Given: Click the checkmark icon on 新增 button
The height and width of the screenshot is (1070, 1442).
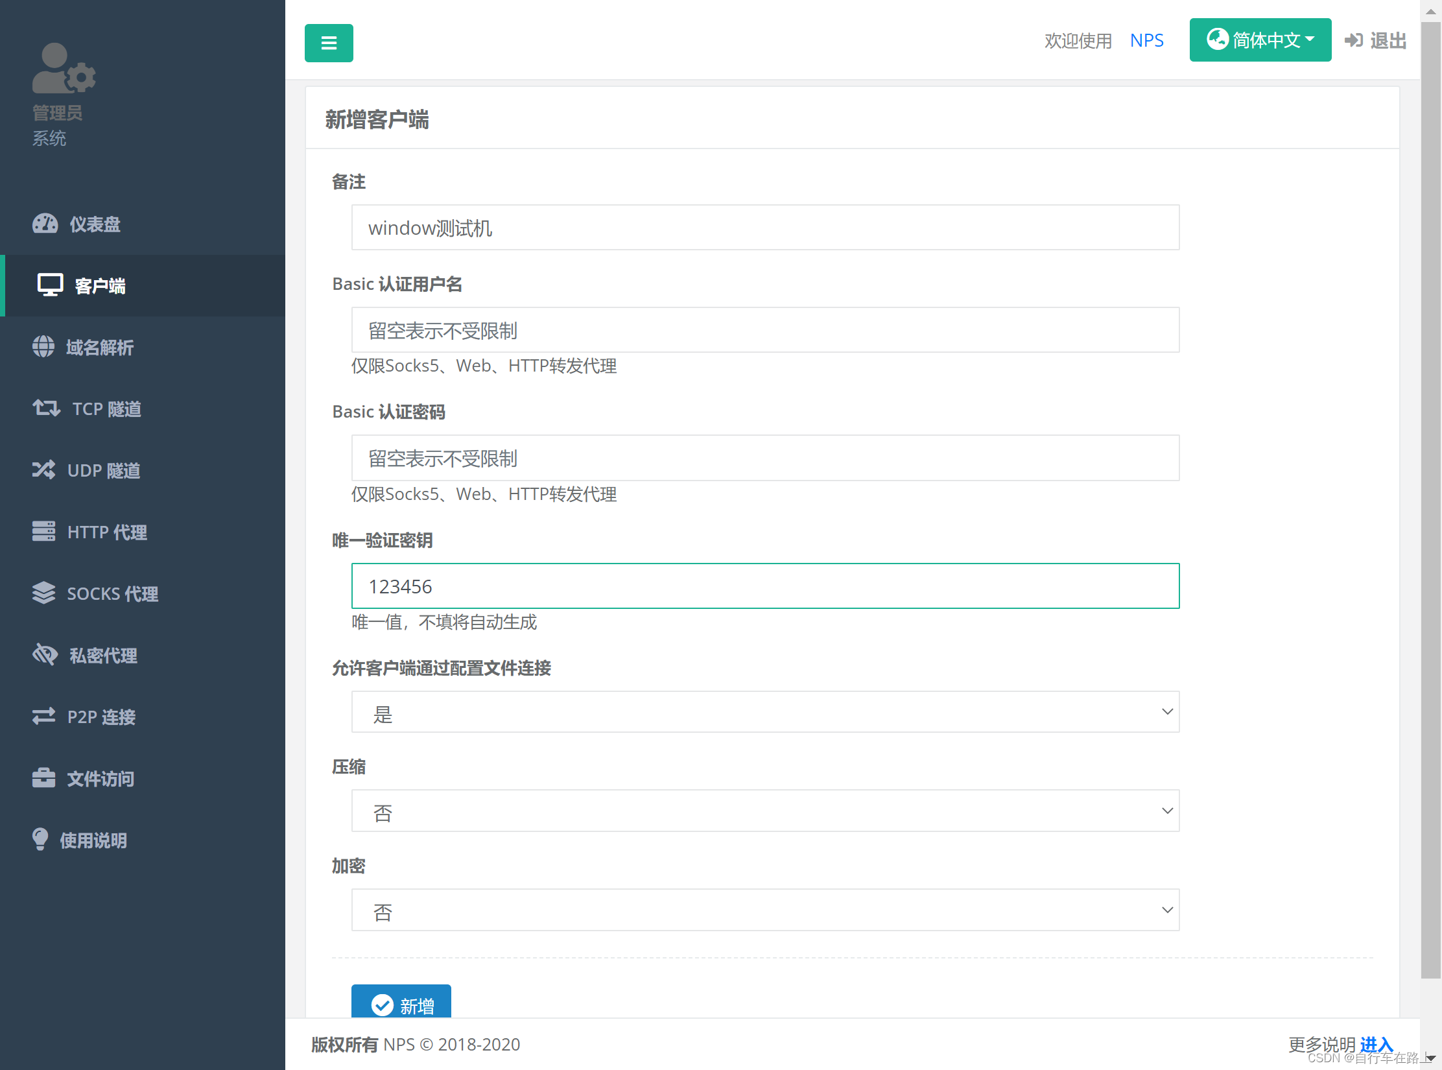Looking at the screenshot, I should [x=382, y=1005].
